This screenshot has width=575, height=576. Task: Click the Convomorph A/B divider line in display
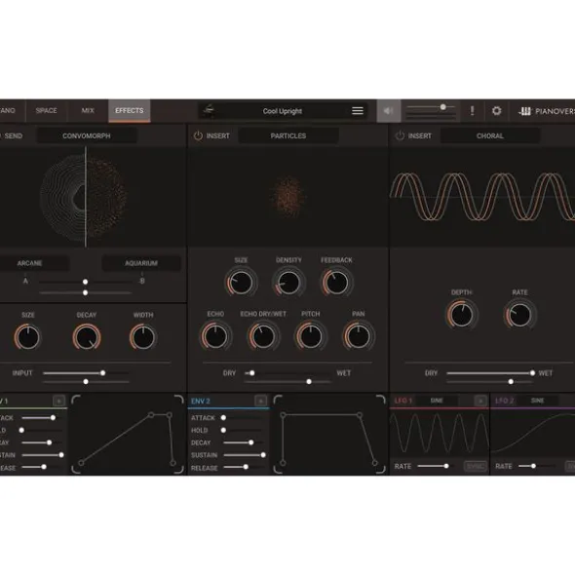tap(86, 197)
